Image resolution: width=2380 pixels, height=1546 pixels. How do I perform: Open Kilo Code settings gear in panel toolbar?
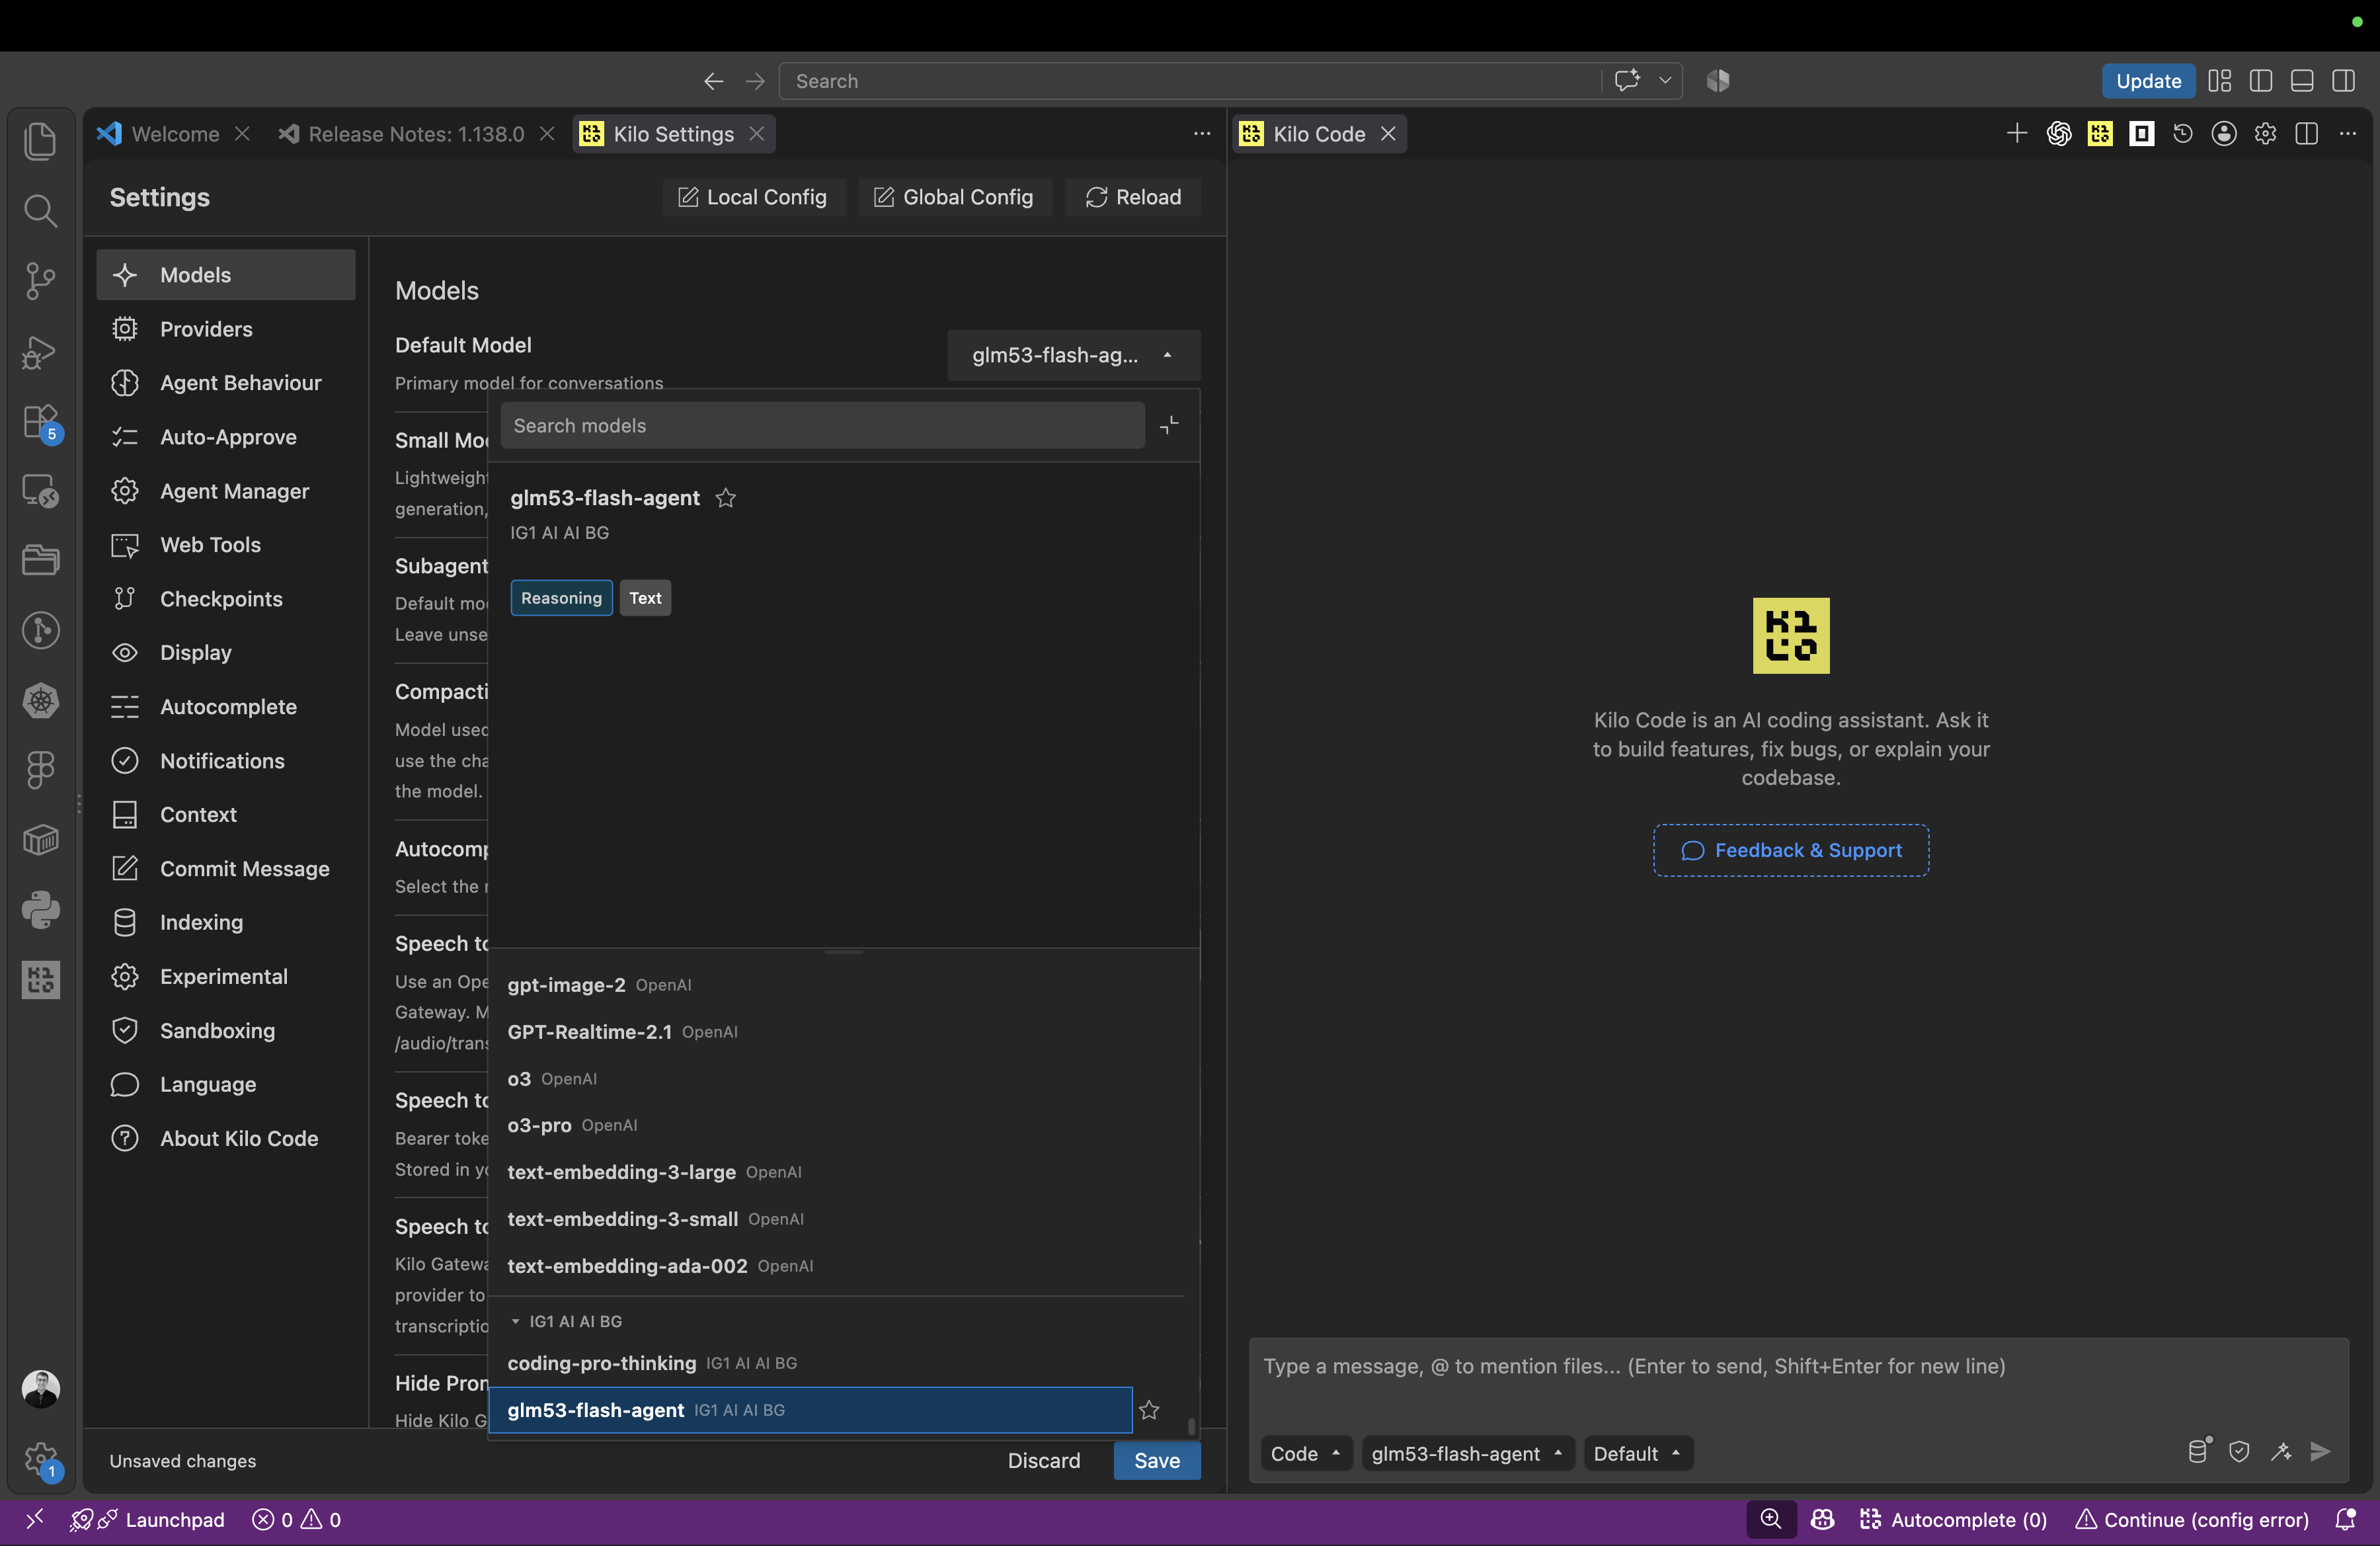point(2265,134)
